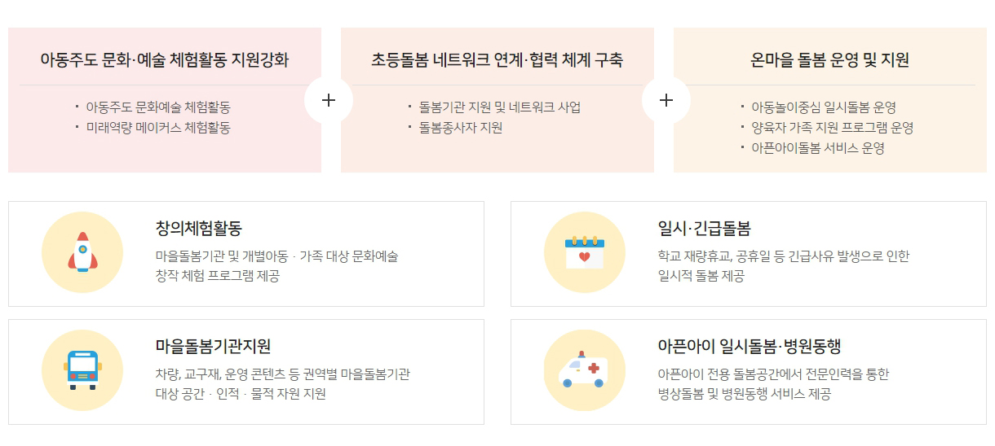Click the 온마을 돌봄 운영 및 지원 title
The width and height of the screenshot is (995, 446).
(x=830, y=60)
